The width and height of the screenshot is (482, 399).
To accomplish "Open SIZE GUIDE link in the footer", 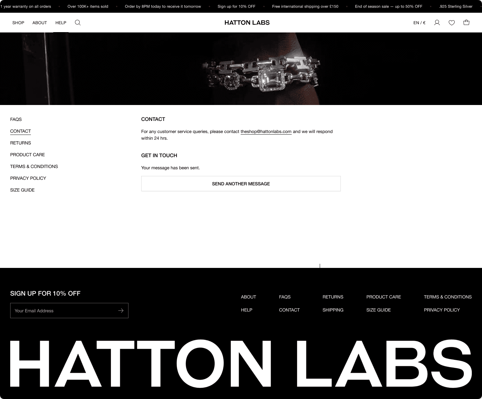I will tap(378, 310).
